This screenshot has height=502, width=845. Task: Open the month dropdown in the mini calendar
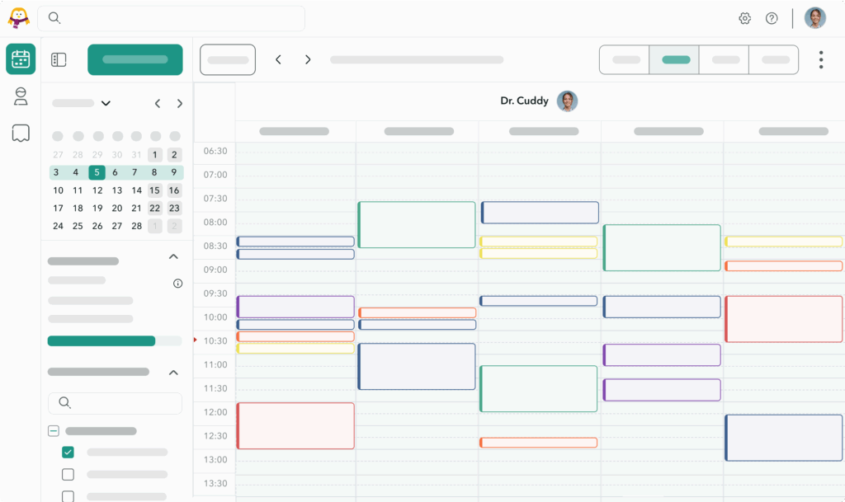point(106,103)
